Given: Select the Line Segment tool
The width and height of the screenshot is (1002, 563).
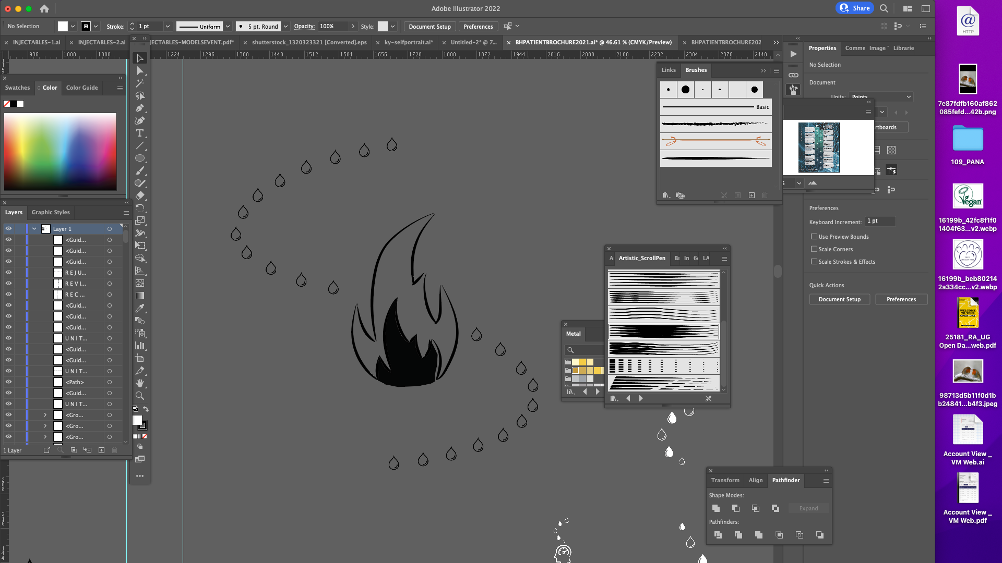Looking at the screenshot, I should click(x=140, y=145).
